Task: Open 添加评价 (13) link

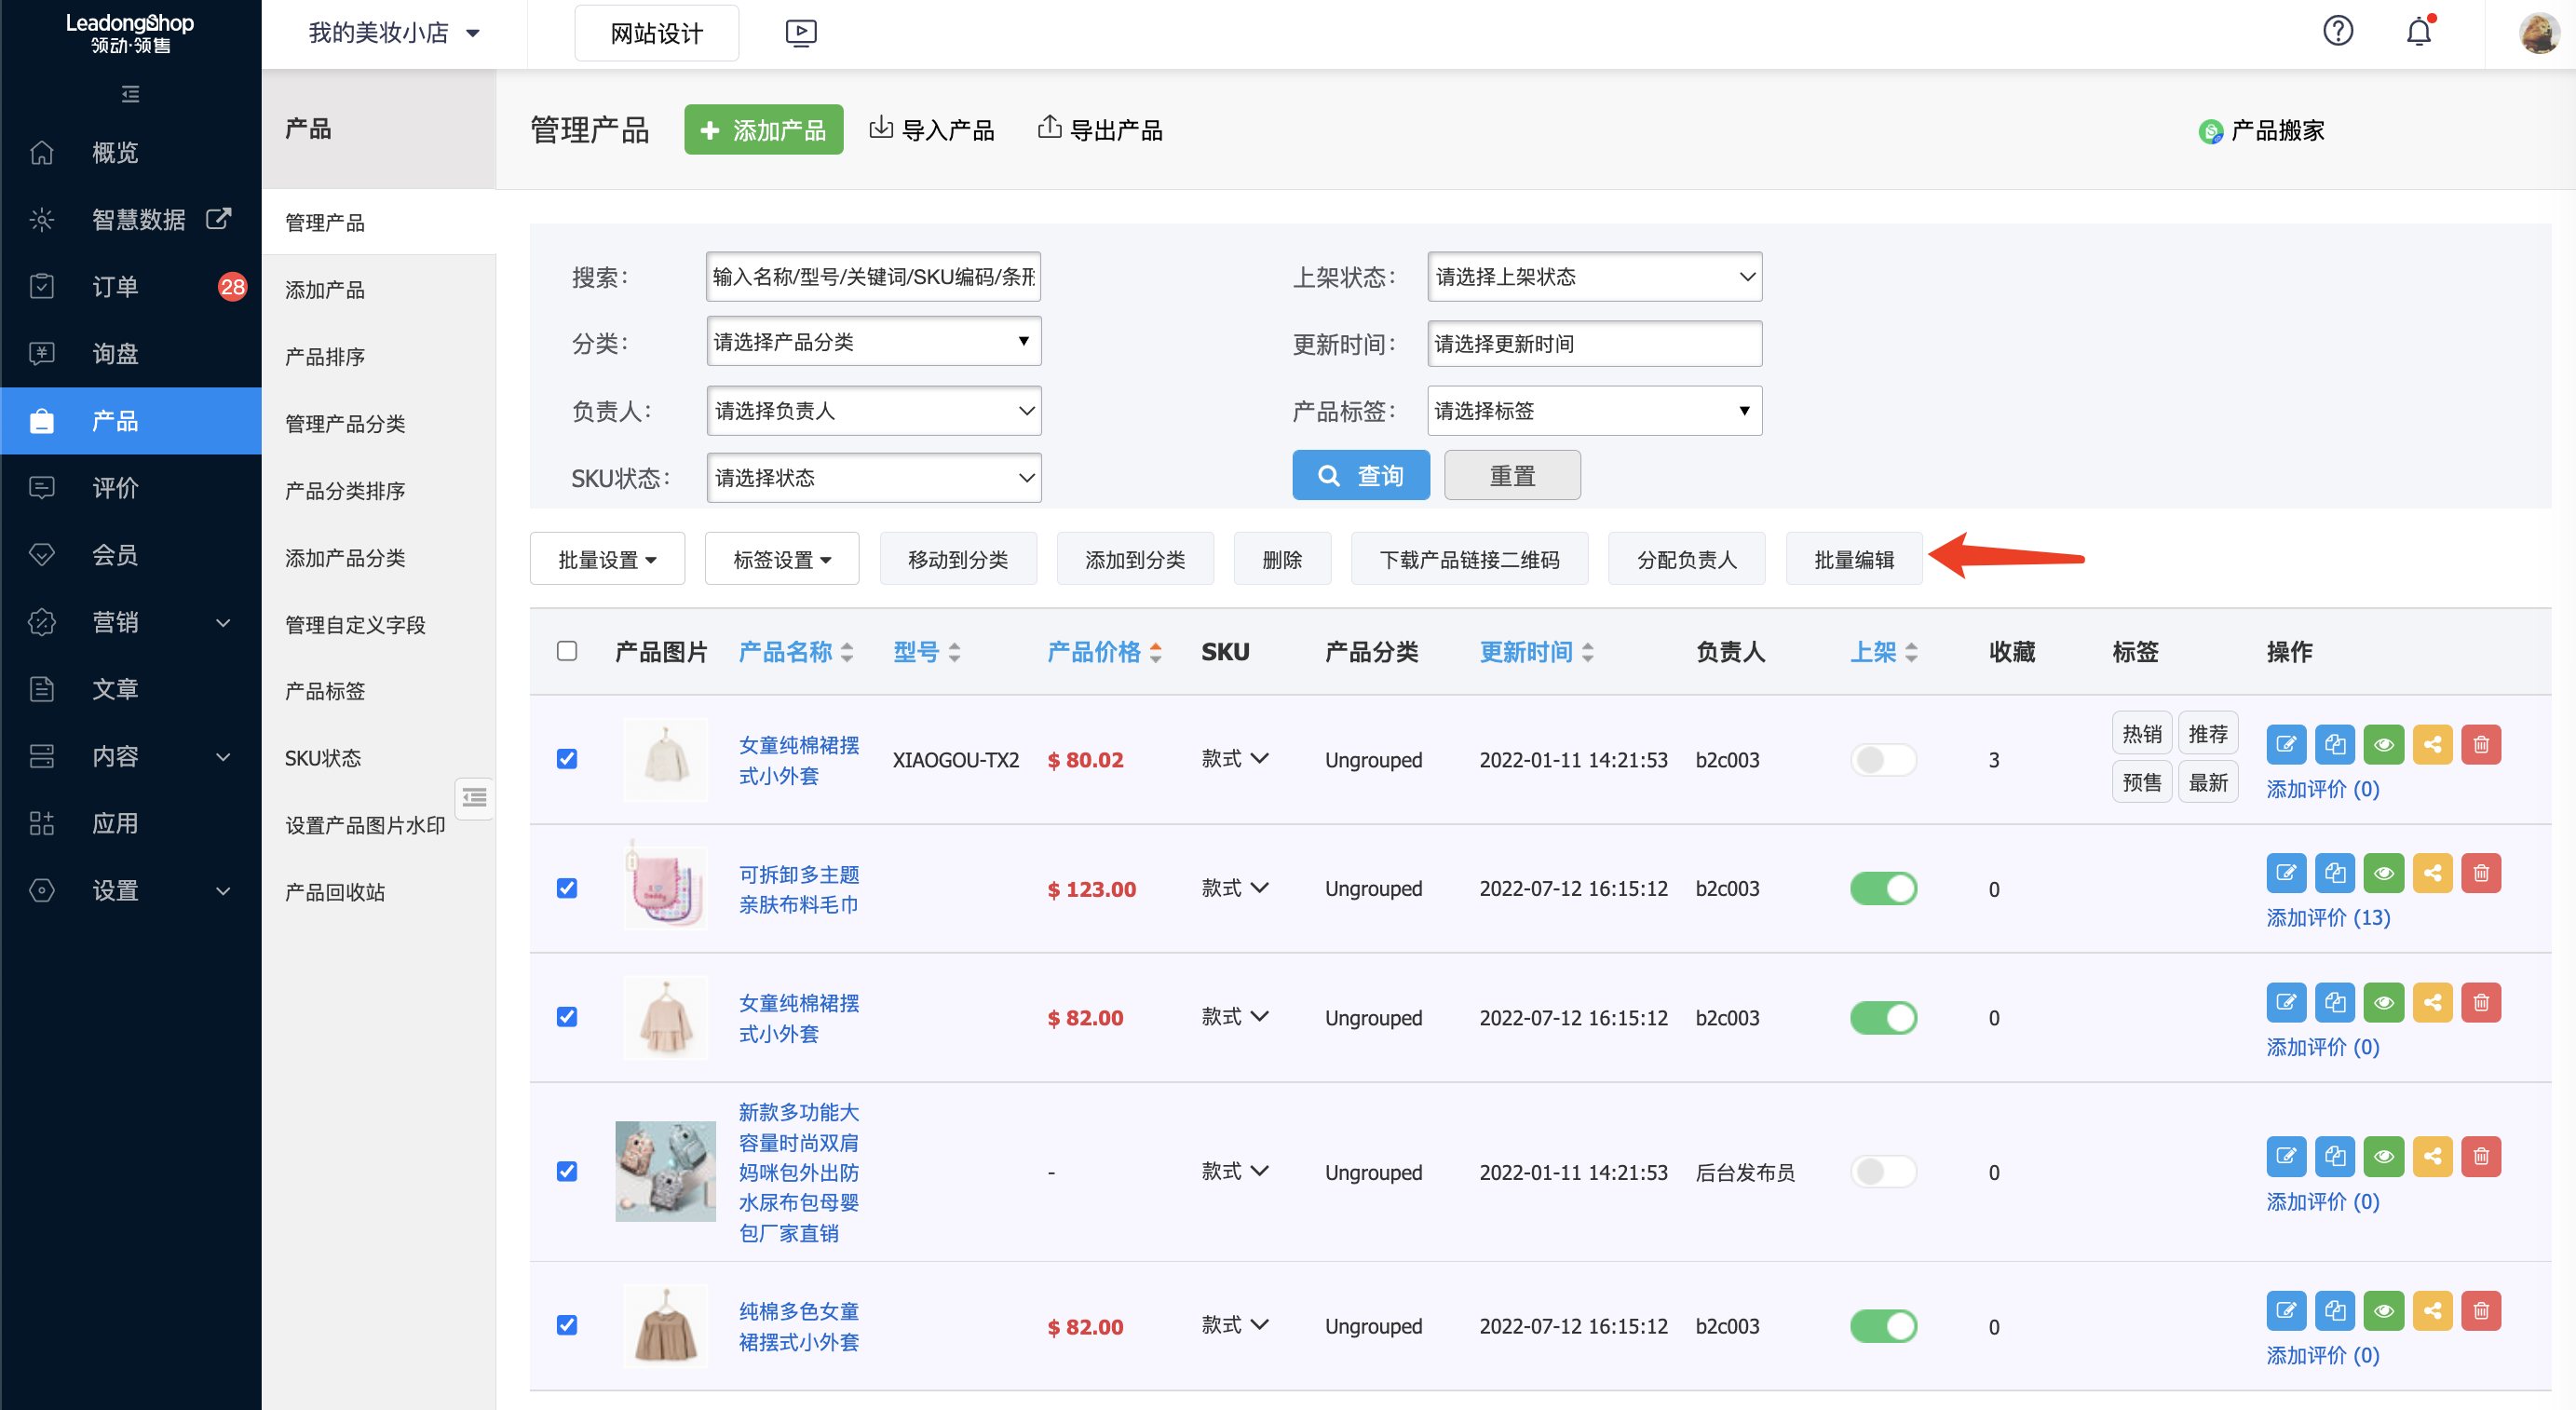Action: pyautogui.click(x=2328, y=917)
